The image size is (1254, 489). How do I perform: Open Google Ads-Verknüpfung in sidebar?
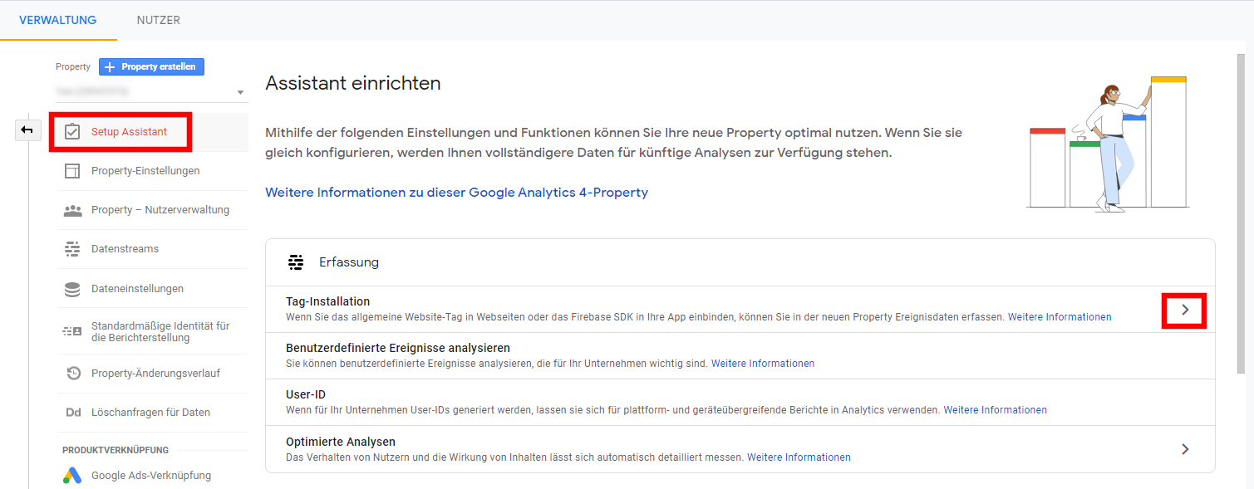[152, 476]
